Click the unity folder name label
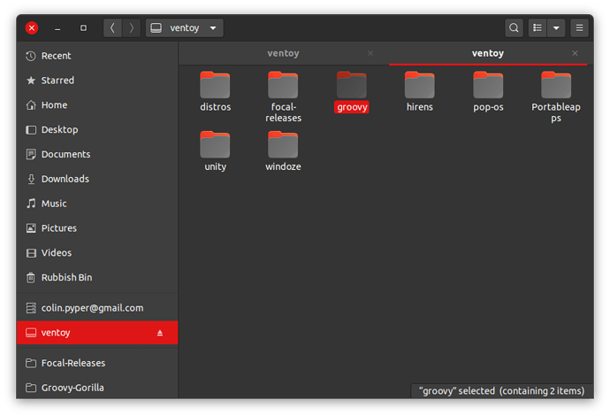This screenshot has width=610, height=416. click(x=215, y=166)
